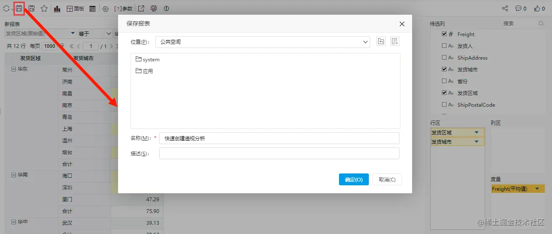Click the 南昌 city cell
The width and height of the screenshot is (552, 234).
[x=84, y=94]
